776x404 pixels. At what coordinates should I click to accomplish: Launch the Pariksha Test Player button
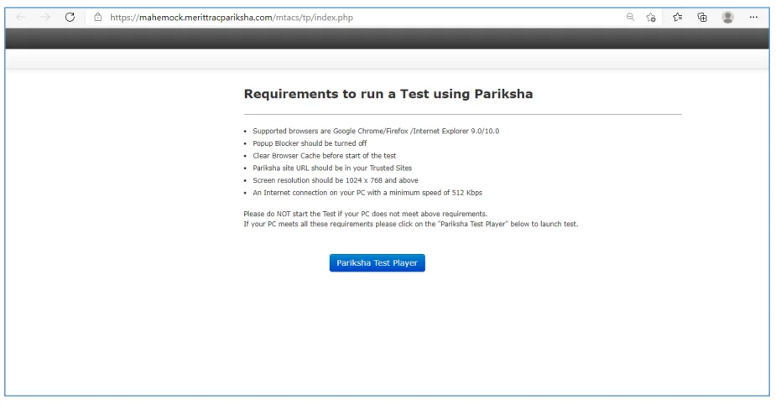coord(378,263)
